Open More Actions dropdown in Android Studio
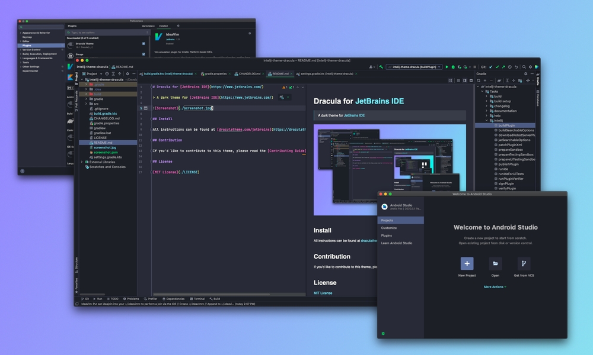Image resolution: width=593 pixels, height=355 pixels. (x=495, y=287)
